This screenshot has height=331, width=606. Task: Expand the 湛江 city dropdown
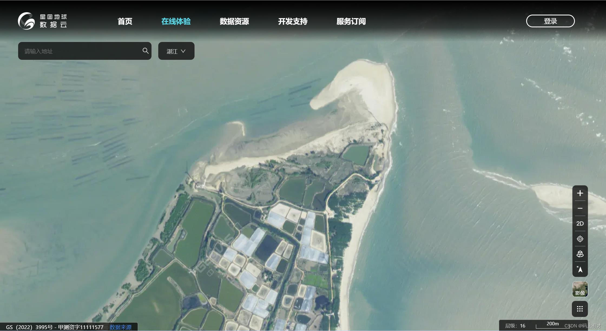click(176, 51)
